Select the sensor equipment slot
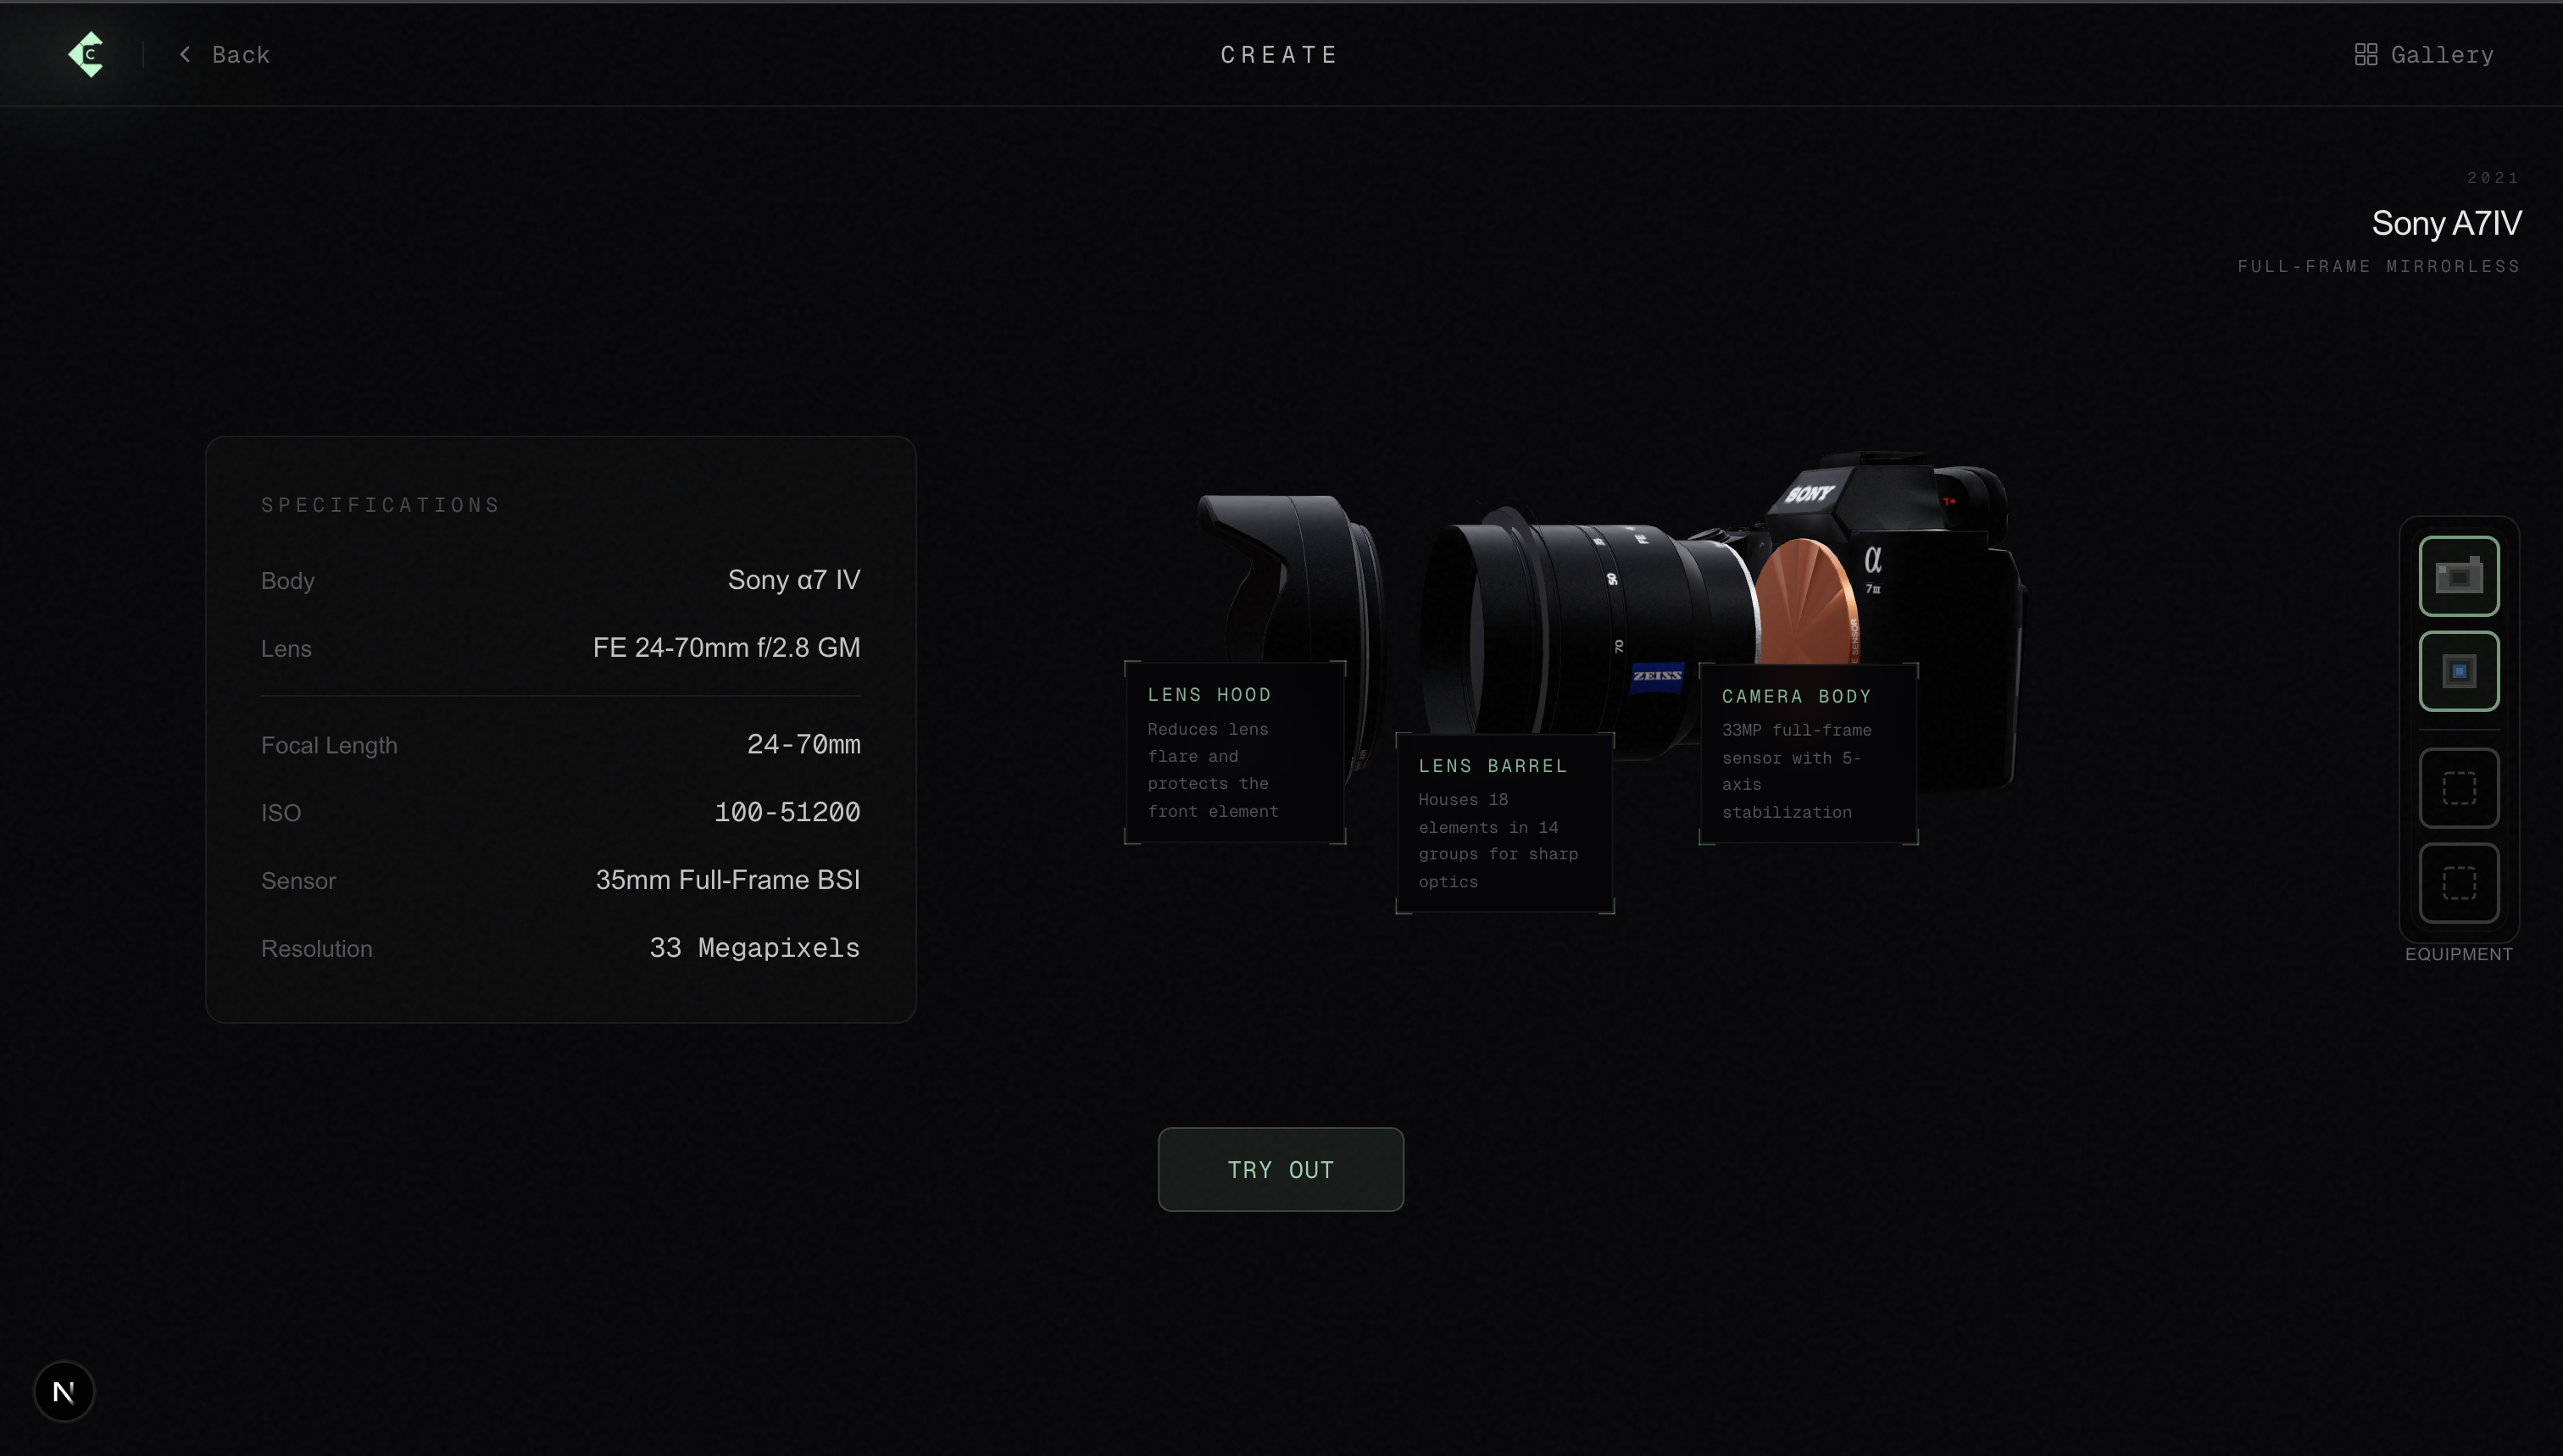Viewport: 2563px width, 1456px height. pyautogui.click(x=2458, y=671)
